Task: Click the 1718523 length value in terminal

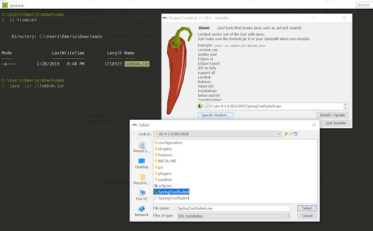Action: 113,64
